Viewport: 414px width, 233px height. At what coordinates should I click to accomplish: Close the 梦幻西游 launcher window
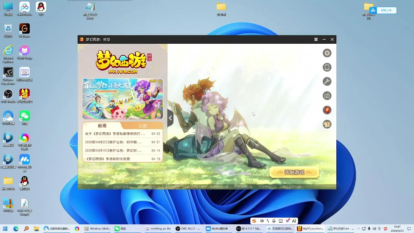332,39
